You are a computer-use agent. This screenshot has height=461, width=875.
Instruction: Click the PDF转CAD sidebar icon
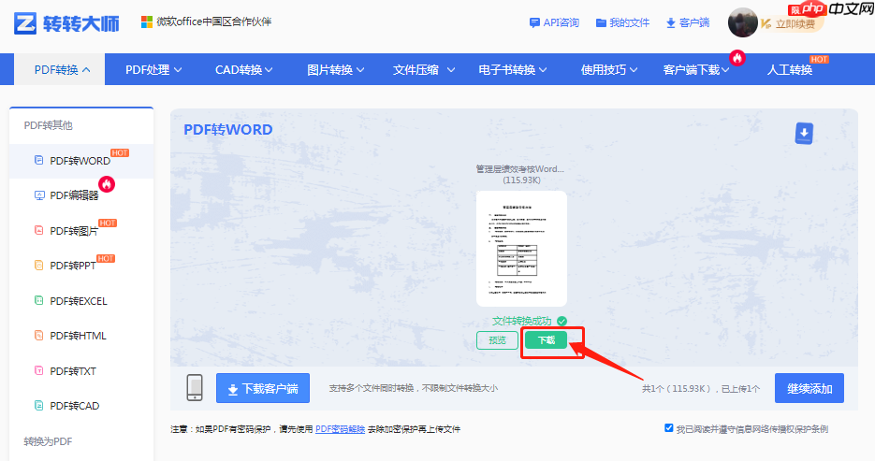[x=38, y=406]
